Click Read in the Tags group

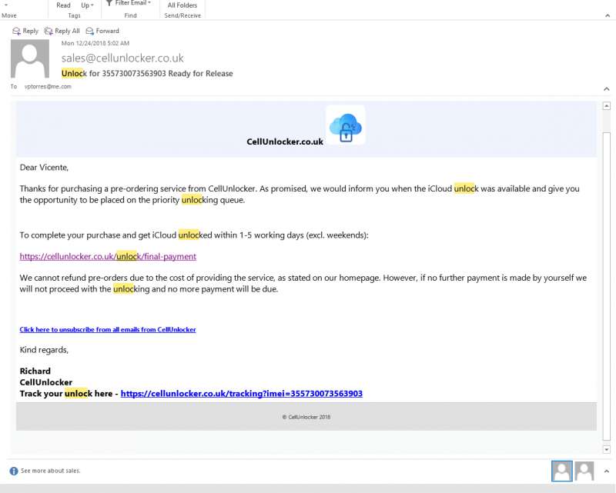(64, 4)
